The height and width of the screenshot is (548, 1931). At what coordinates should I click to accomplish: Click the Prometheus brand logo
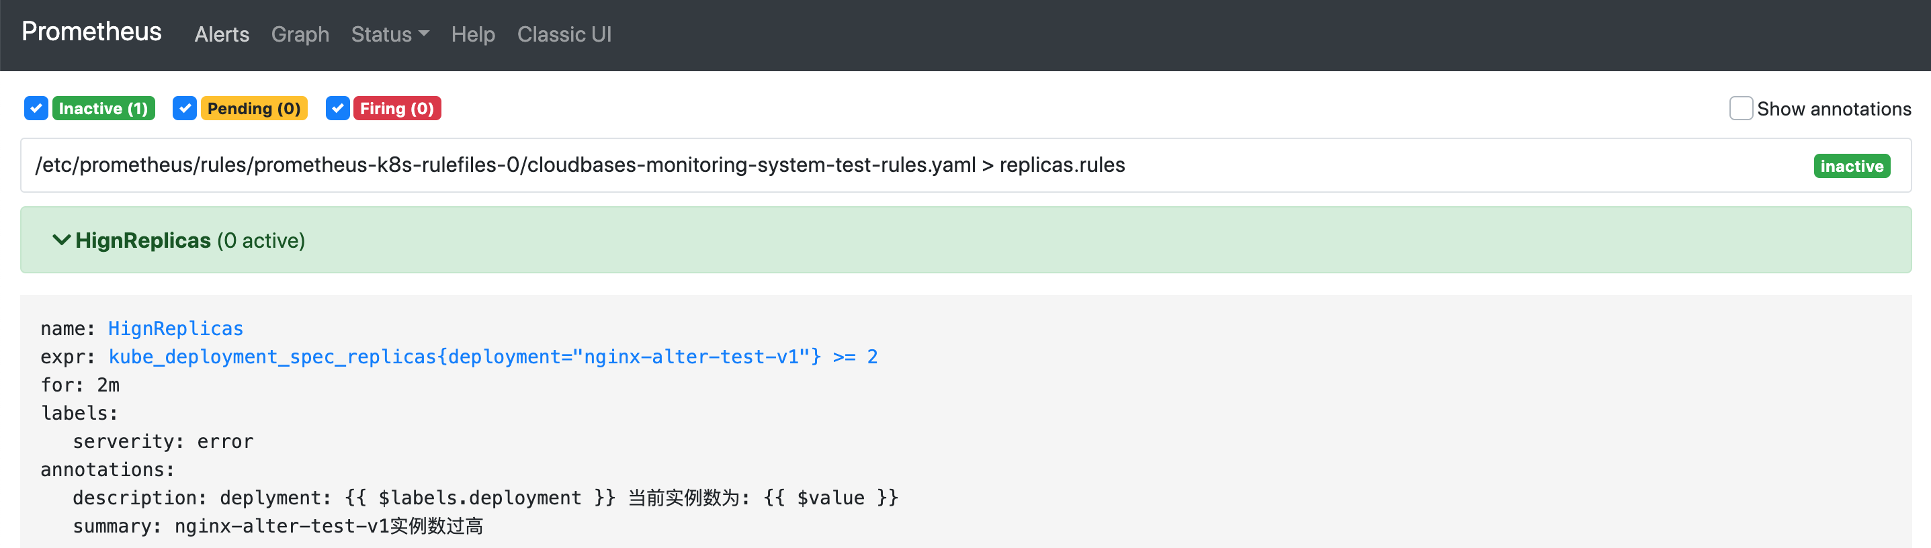tap(91, 32)
